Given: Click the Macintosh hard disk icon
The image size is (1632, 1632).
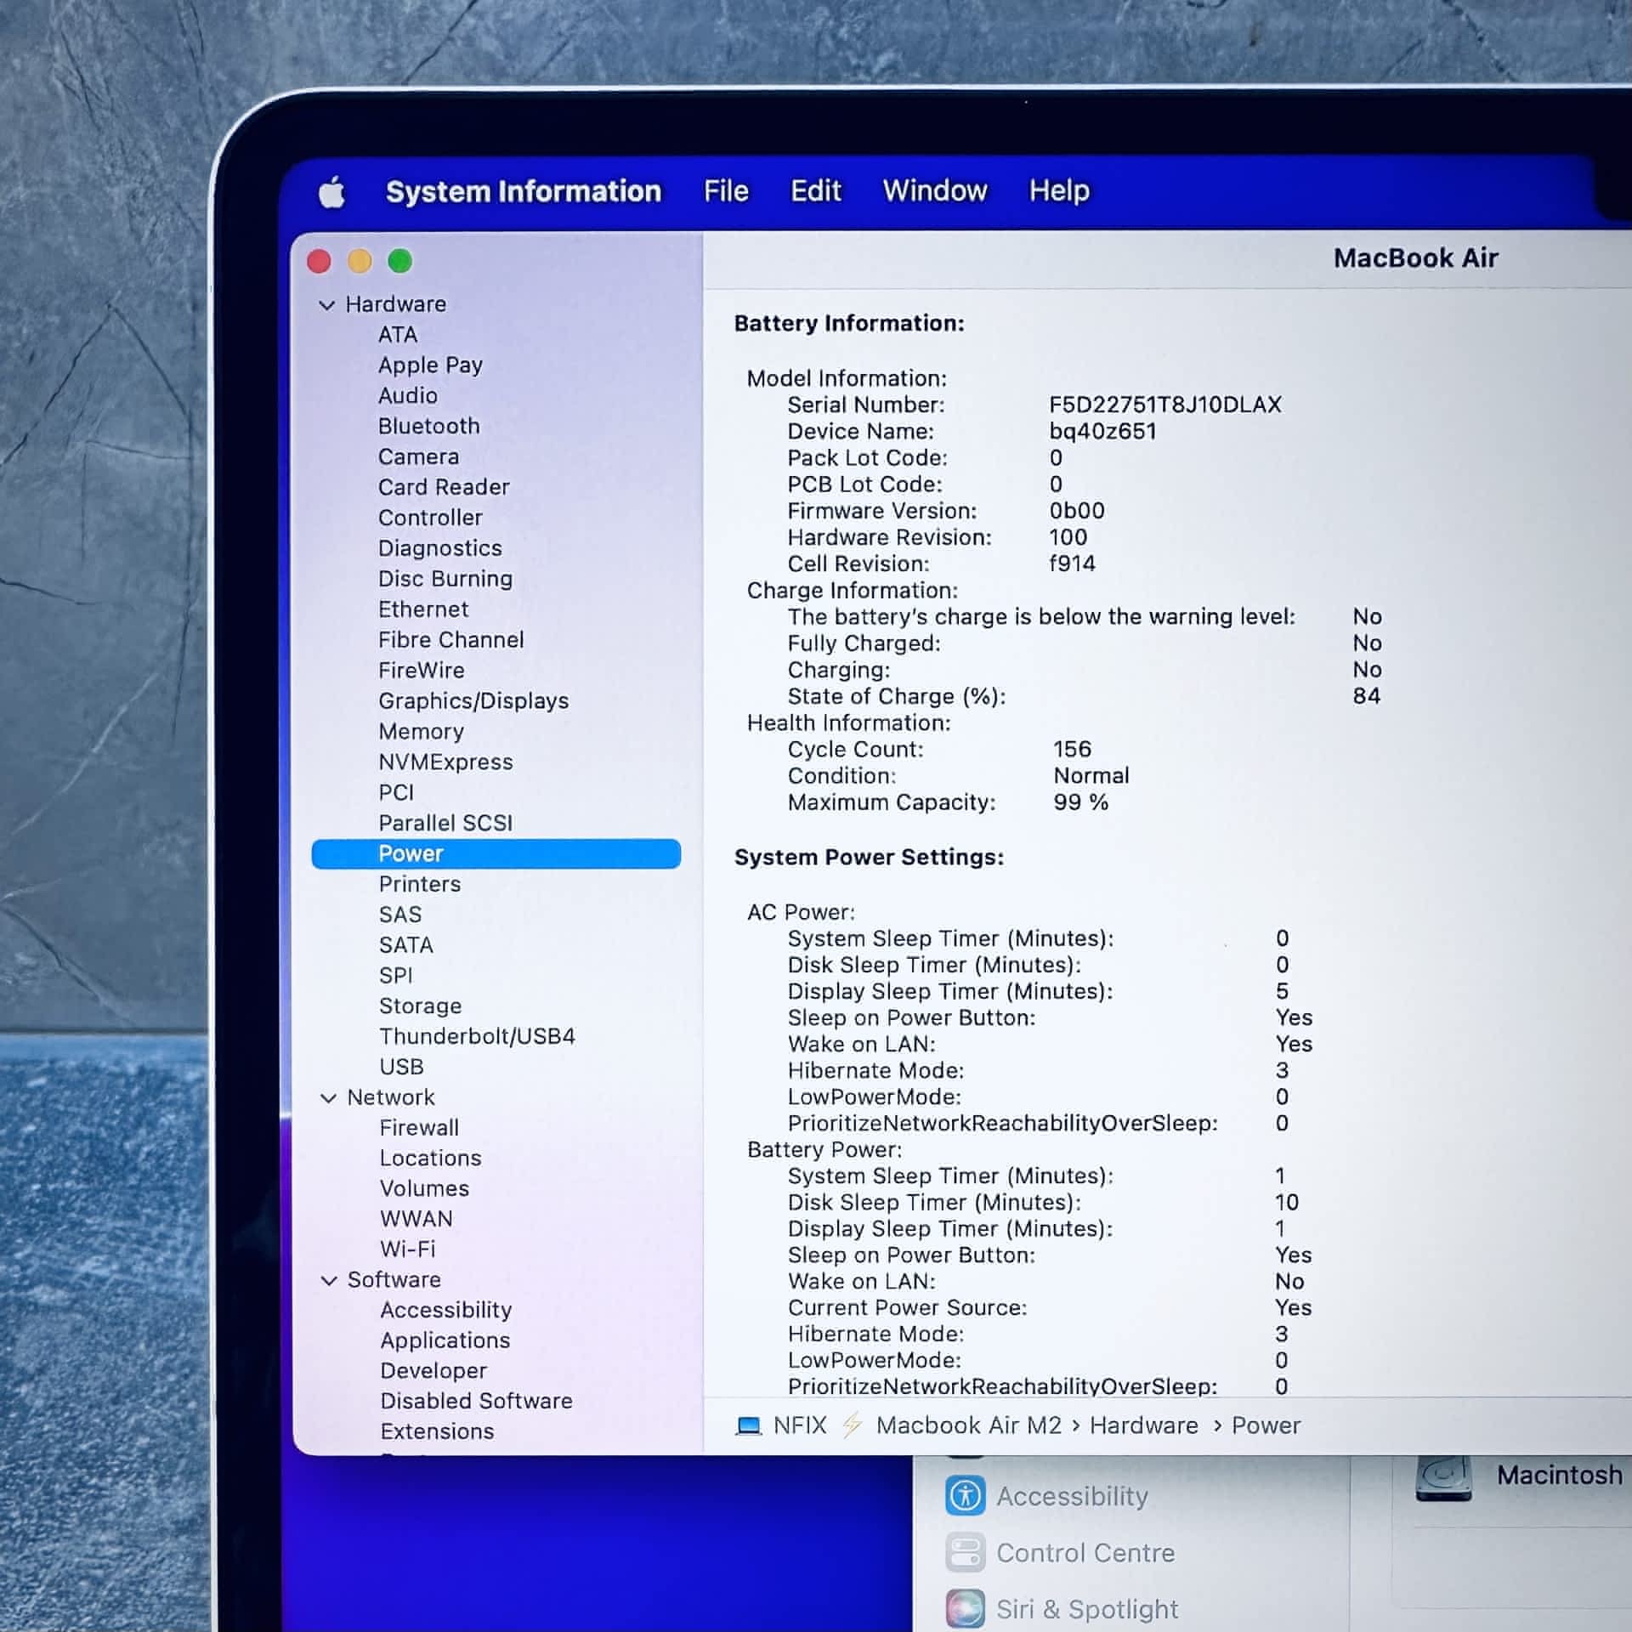Looking at the screenshot, I should [x=1442, y=1477].
